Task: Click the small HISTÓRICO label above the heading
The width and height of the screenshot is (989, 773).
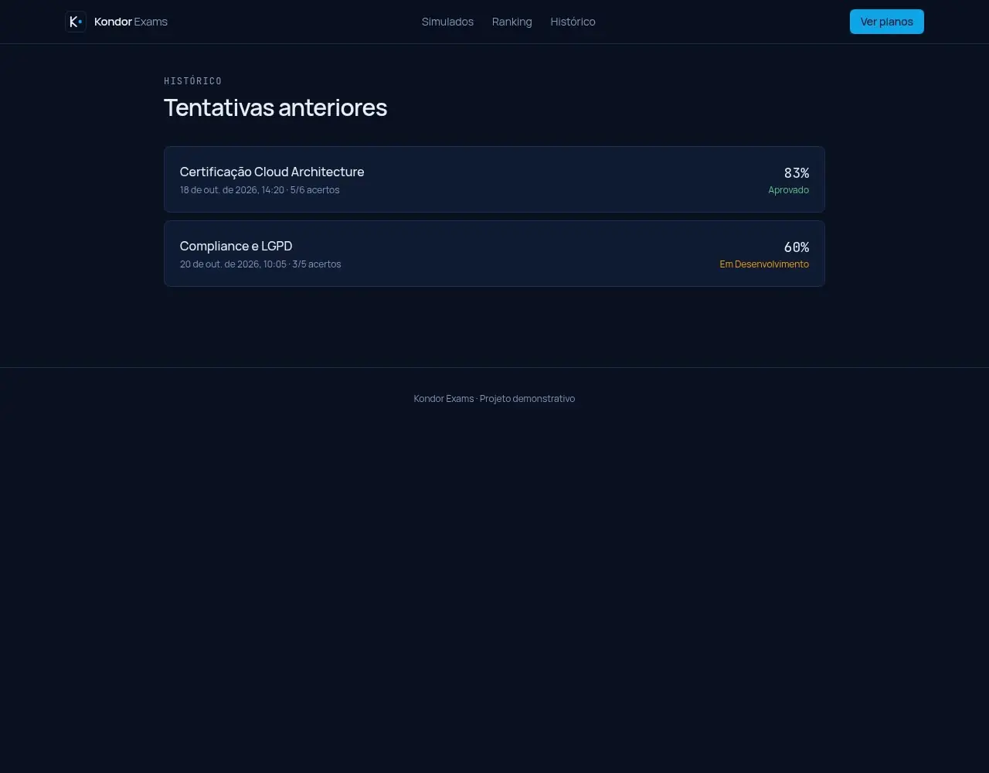Action: click(193, 81)
